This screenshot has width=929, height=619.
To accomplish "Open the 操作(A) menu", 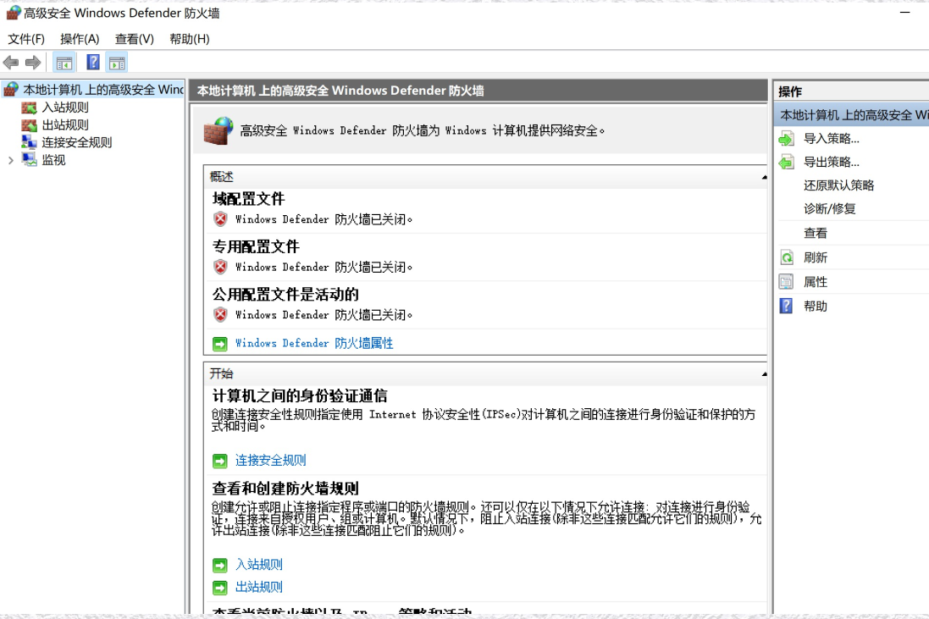I will (80, 39).
